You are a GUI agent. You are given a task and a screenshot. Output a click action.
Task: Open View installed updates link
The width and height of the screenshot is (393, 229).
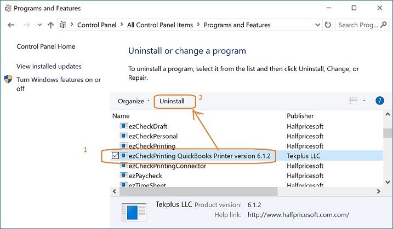(49, 66)
